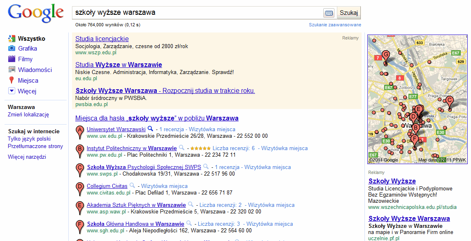Preview SWPS result with magnifier icon
This screenshot has height=241, width=471.
pyautogui.click(x=206, y=167)
